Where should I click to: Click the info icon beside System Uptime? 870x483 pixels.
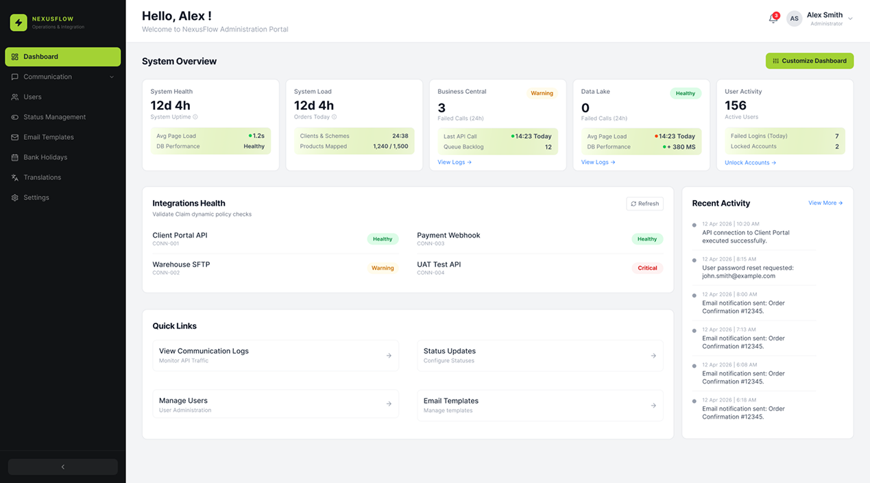click(195, 117)
